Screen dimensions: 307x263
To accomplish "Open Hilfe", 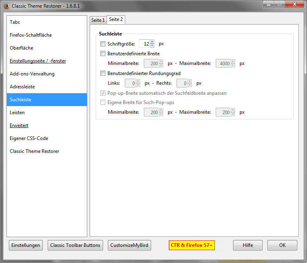I will 248,245.
